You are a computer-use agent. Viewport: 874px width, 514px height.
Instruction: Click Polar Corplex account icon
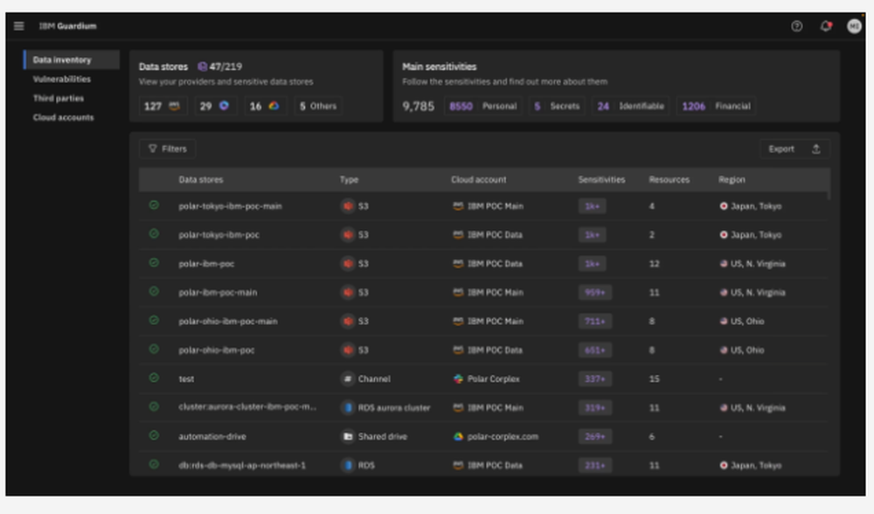pos(458,379)
